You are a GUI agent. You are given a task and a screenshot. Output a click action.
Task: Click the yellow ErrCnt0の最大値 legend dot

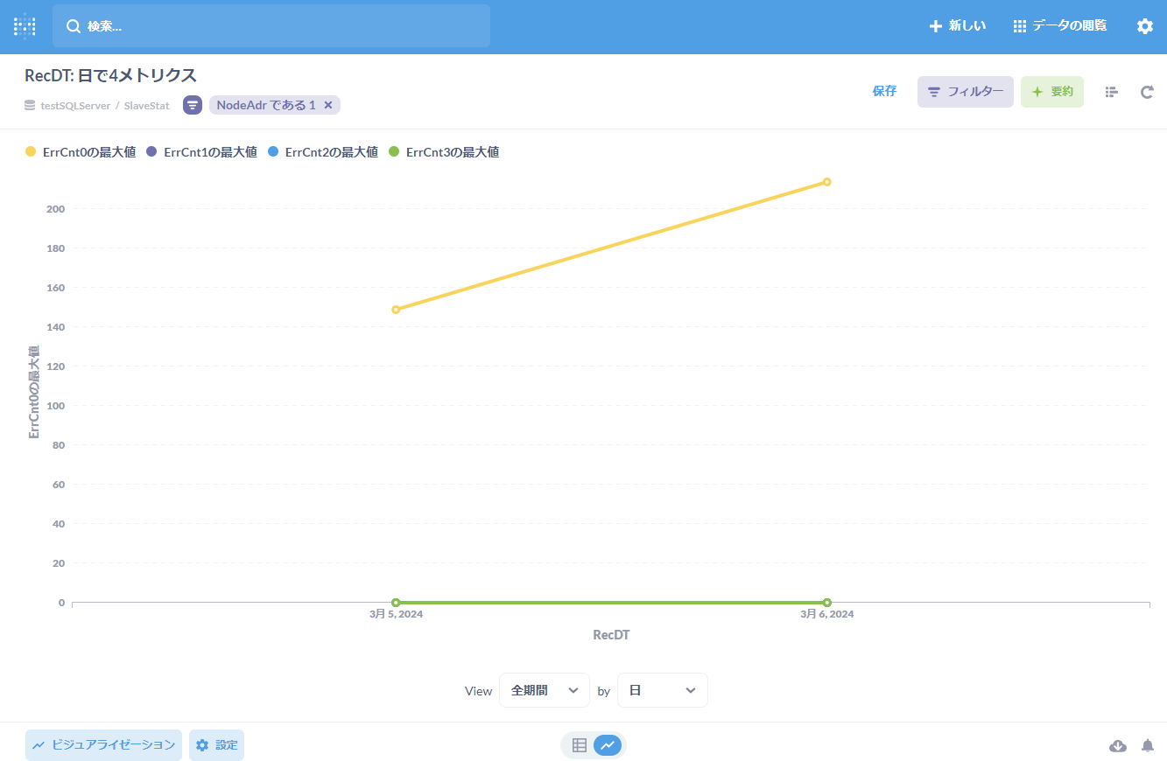click(31, 152)
